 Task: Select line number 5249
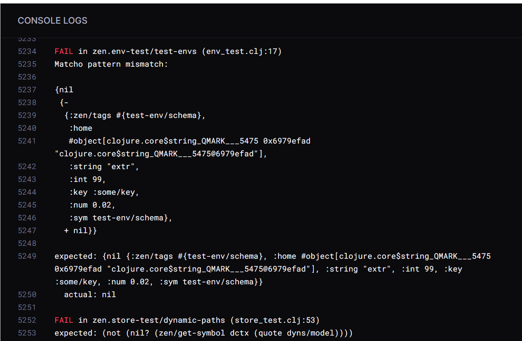pyautogui.click(x=27, y=256)
